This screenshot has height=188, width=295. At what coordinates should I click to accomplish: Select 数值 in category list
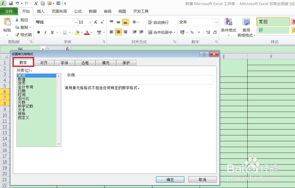(37, 80)
